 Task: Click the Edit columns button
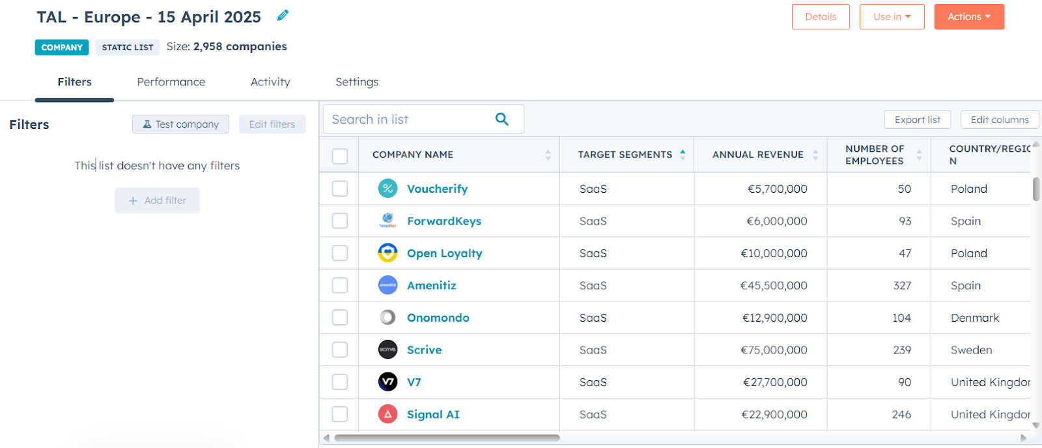coord(1000,120)
